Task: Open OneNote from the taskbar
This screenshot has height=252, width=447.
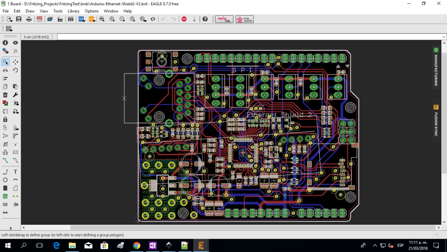Action: pos(153,245)
